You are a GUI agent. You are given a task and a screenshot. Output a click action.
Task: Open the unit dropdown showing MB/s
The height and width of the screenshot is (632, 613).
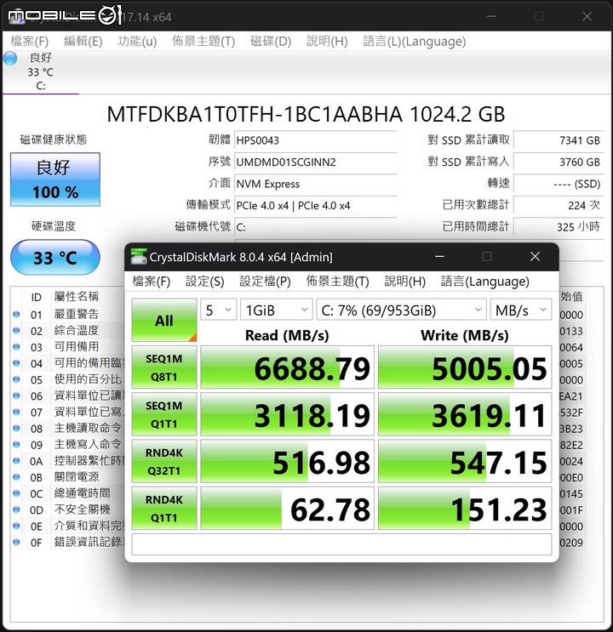(520, 310)
